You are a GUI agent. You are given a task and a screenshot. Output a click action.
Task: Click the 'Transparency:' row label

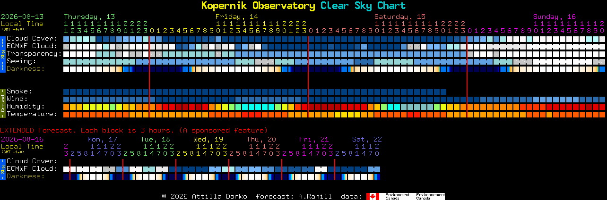click(34, 54)
